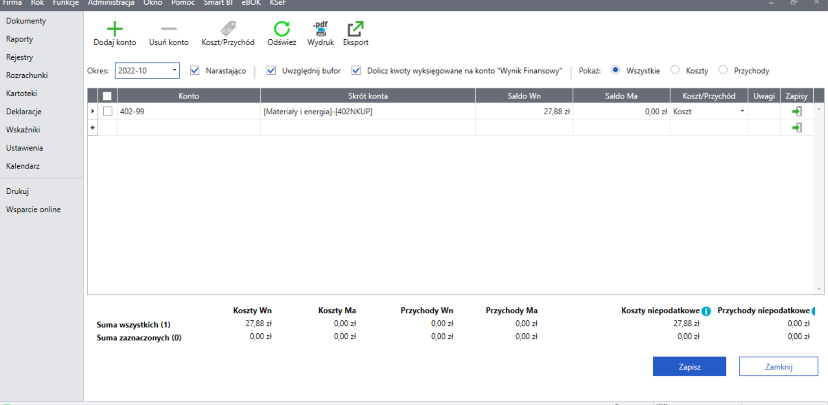Select the Przychody radio button

pos(723,70)
